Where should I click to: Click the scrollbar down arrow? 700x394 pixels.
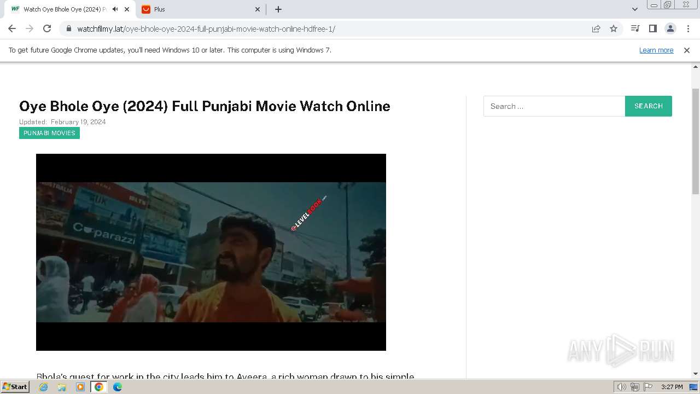tap(696, 374)
